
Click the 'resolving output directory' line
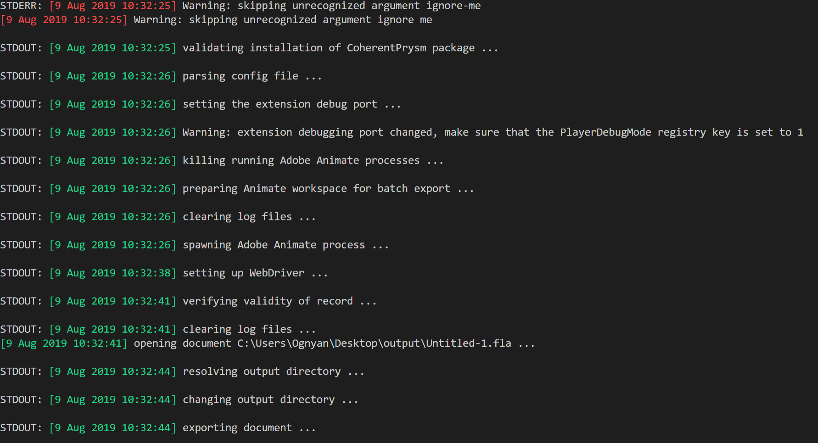[182, 371]
